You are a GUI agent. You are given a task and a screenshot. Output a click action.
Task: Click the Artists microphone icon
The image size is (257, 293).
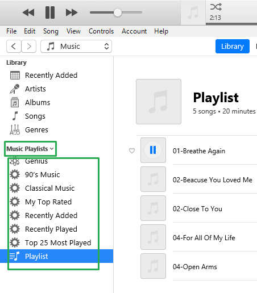[x=15, y=89]
